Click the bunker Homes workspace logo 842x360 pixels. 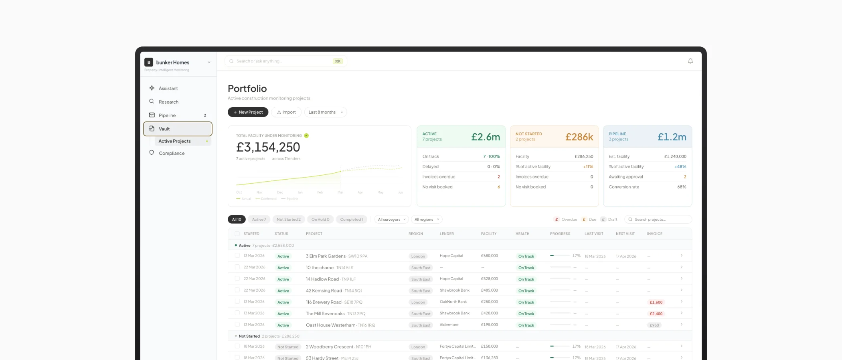[x=149, y=62]
